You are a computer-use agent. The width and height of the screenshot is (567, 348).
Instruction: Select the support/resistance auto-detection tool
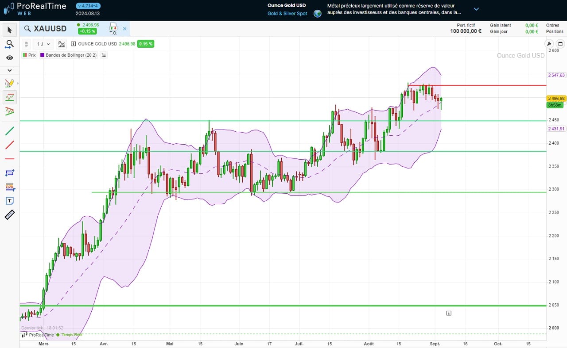coord(10,97)
